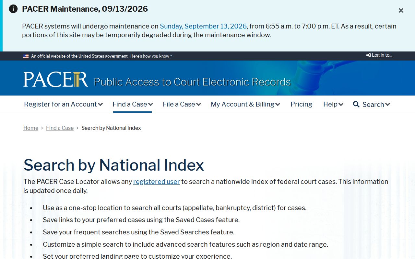Viewport: 415px width, 259px height.
Task: Open the Help dropdown menu
Action: 333,104
